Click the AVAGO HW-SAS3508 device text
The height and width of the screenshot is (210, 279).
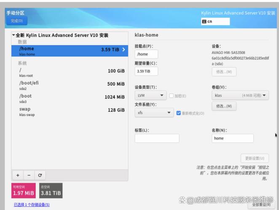pos(228,53)
